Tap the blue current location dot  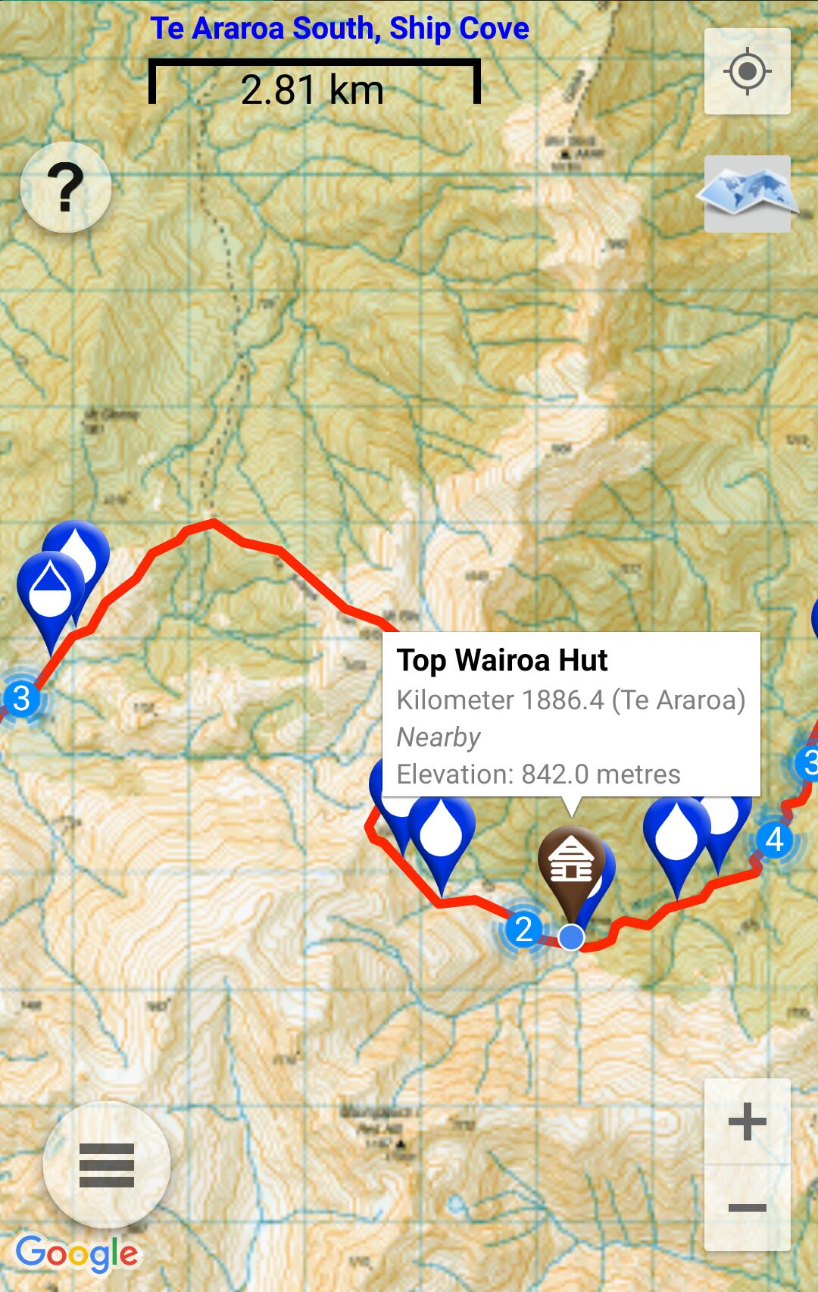pyautogui.click(x=571, y=937)
